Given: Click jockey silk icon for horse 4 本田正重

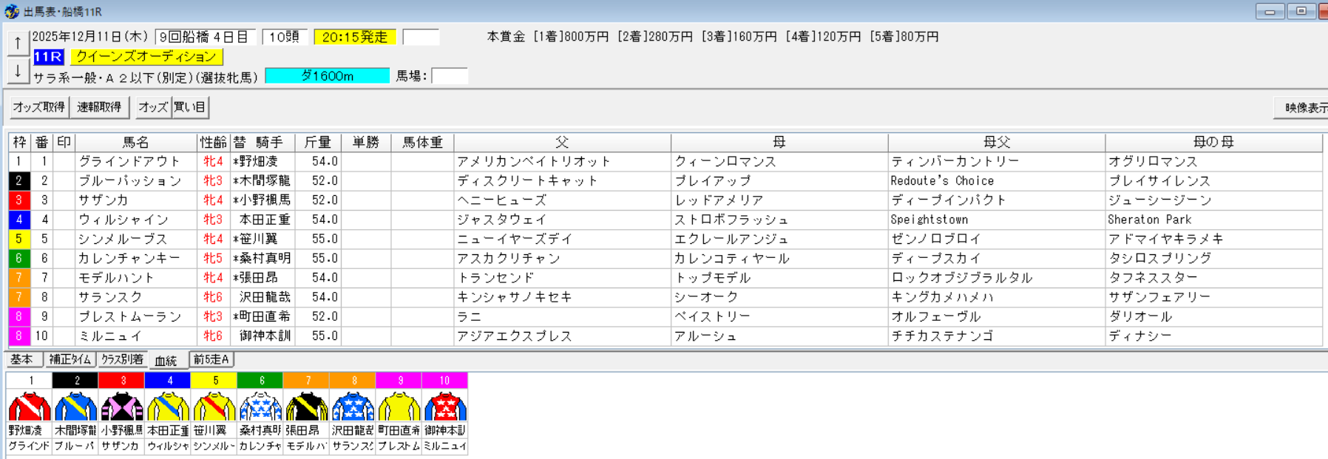Looking at the screenshot, I should (169, 407).
